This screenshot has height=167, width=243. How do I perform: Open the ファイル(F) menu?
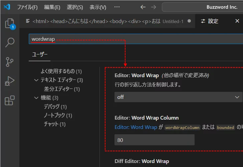coord(27,7)
